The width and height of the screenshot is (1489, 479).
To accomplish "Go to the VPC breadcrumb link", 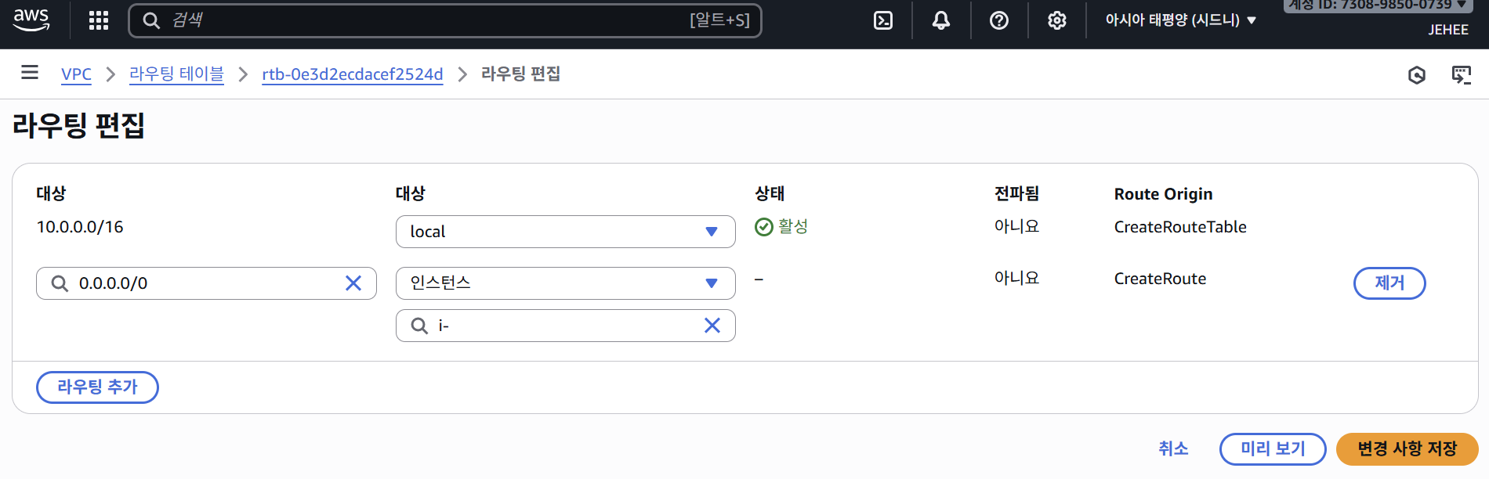I will coord(76,74).
